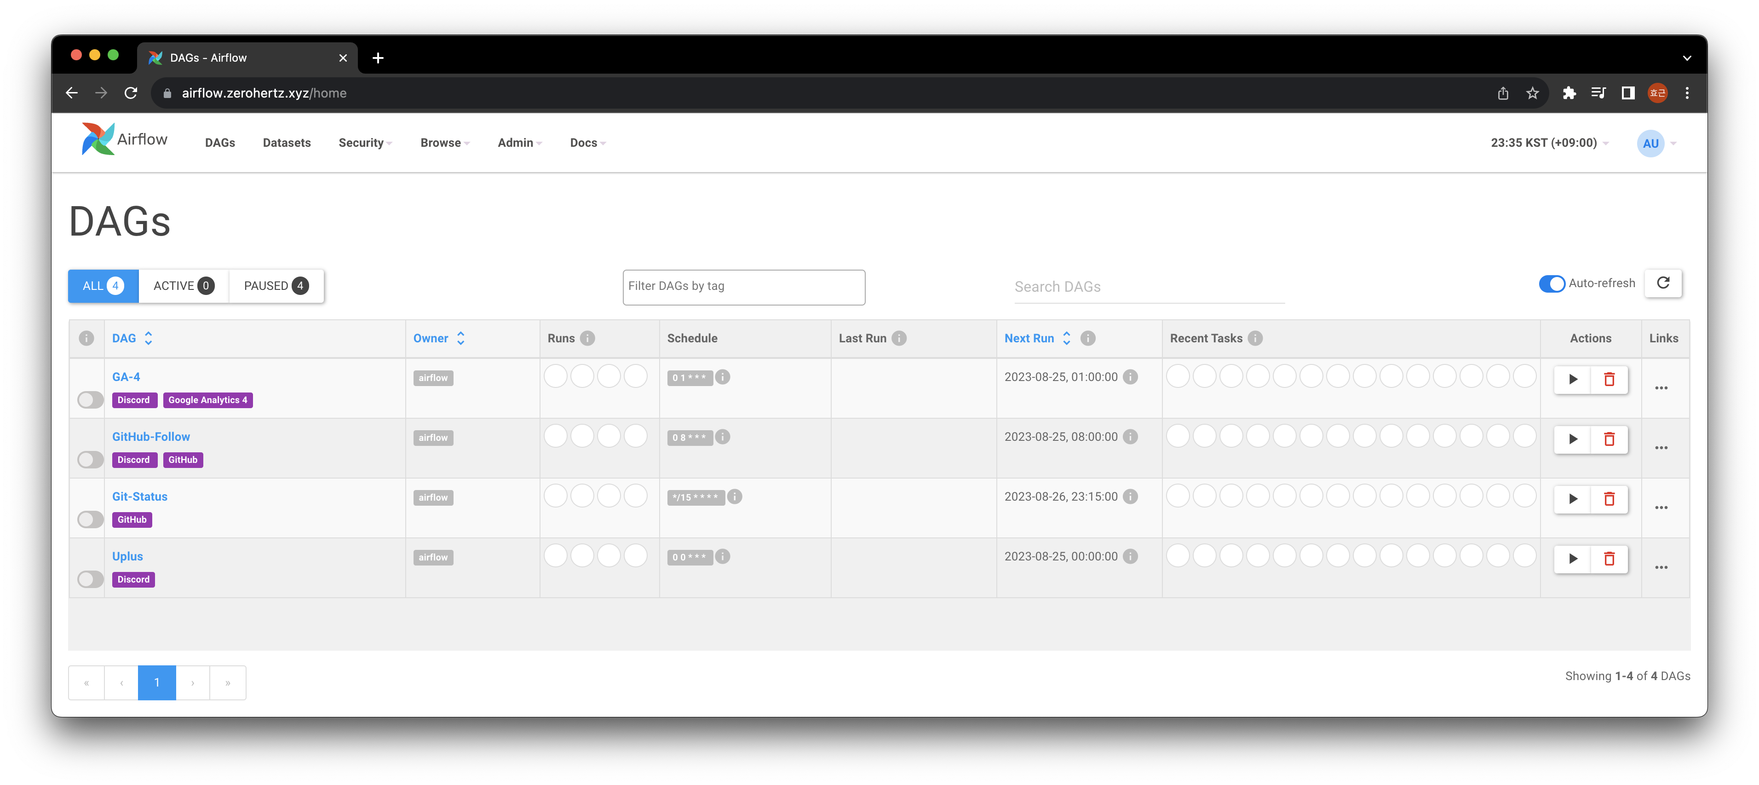Click the refresh DAG list icon button

(1663, 283)
